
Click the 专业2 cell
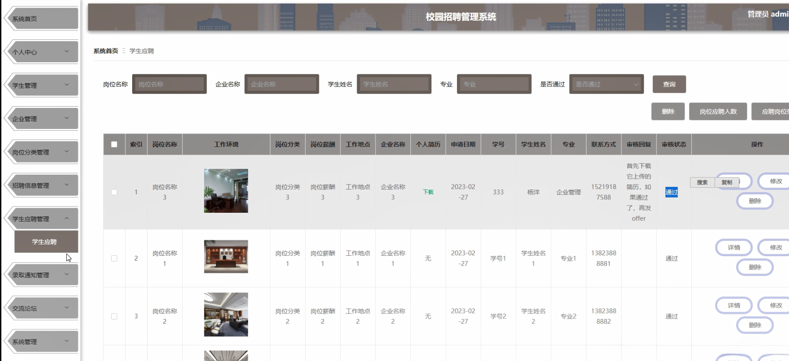coord(569,316)
